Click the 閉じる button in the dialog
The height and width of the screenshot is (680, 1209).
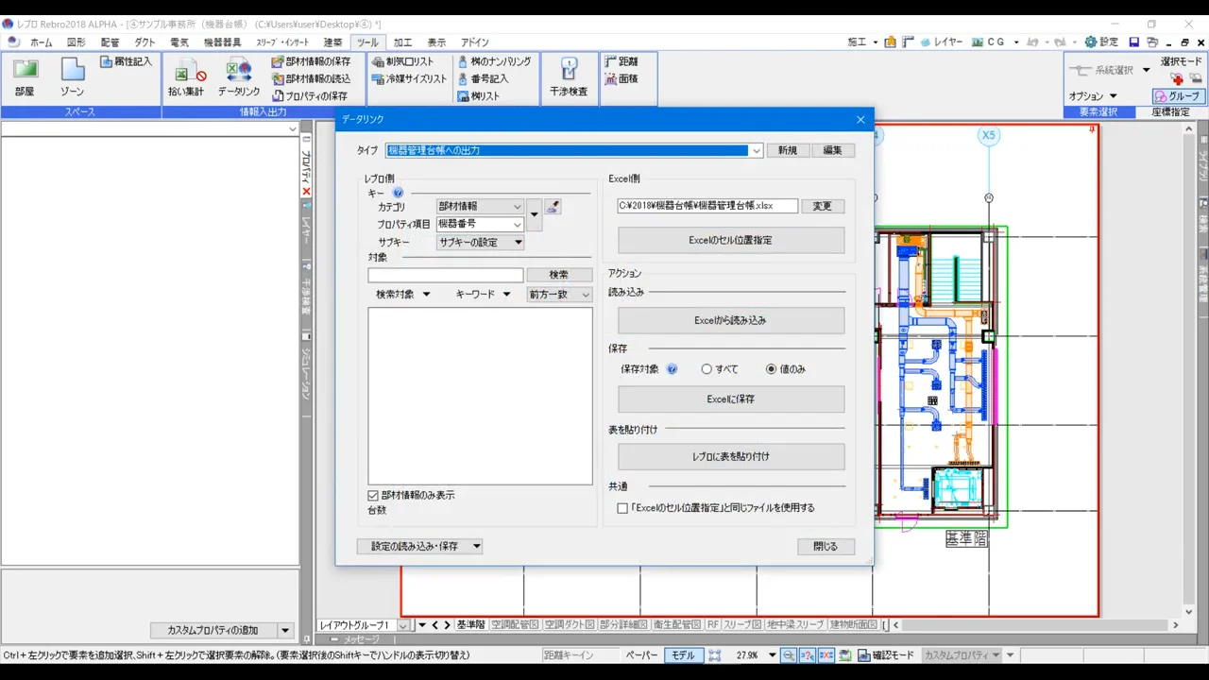click(826, 546)
